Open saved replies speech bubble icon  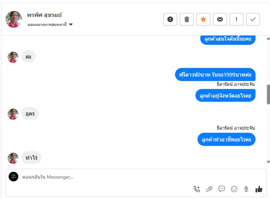[x=222, y=189]
